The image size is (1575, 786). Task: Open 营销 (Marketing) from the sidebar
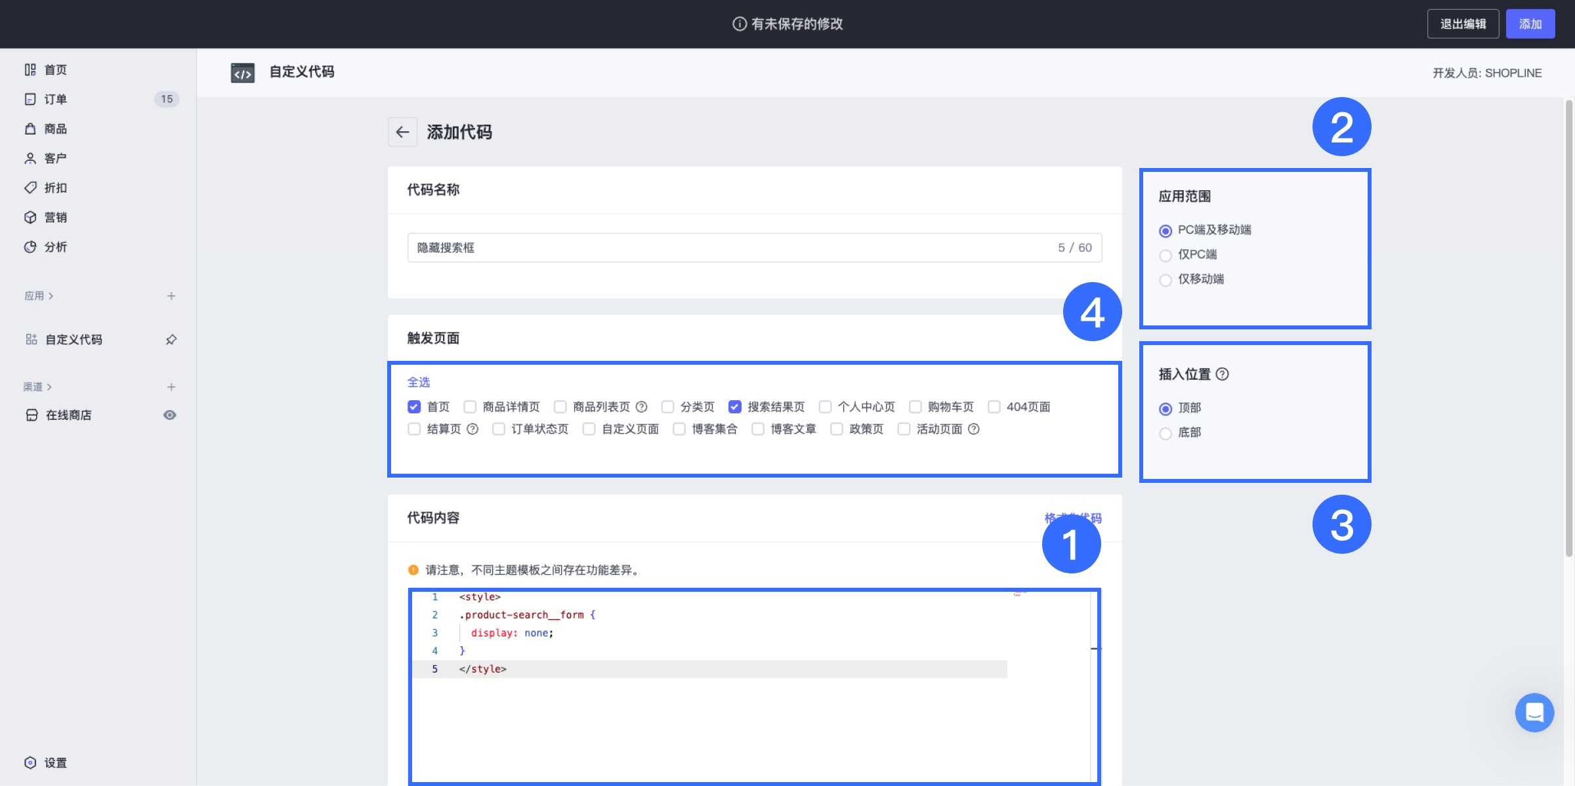coord(55,217)
